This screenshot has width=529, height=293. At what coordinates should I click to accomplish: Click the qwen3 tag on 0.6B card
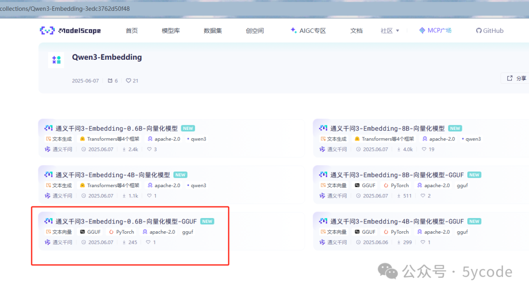point(196,139)
